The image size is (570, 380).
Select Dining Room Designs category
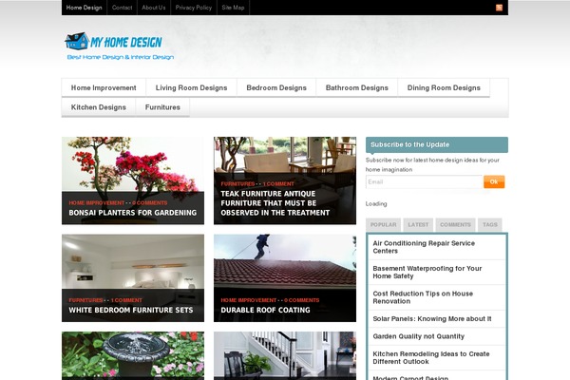(444, 87)
